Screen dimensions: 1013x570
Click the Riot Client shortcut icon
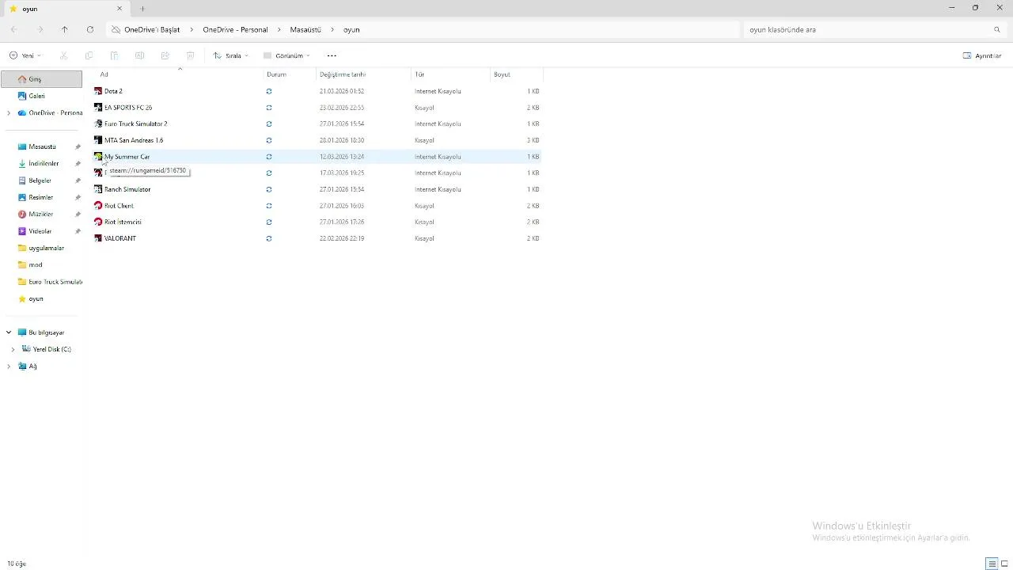pyautogui.click(x=98, y=206)
